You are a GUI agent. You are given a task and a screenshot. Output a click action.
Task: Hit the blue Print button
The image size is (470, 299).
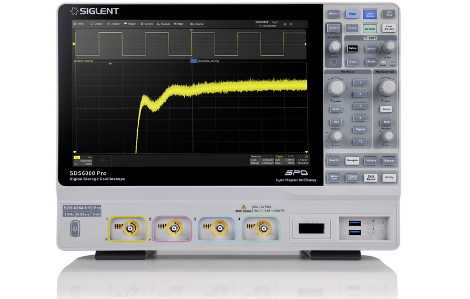(x=352, y=14)
